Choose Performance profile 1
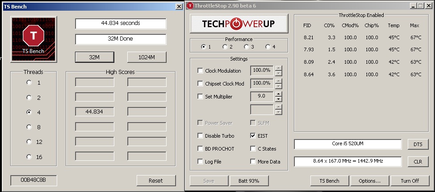This screenshot has width=435, height=192. [203, 47]
